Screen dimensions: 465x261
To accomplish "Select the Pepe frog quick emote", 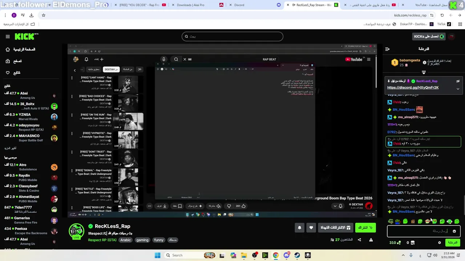I will (x=391, y=221).
